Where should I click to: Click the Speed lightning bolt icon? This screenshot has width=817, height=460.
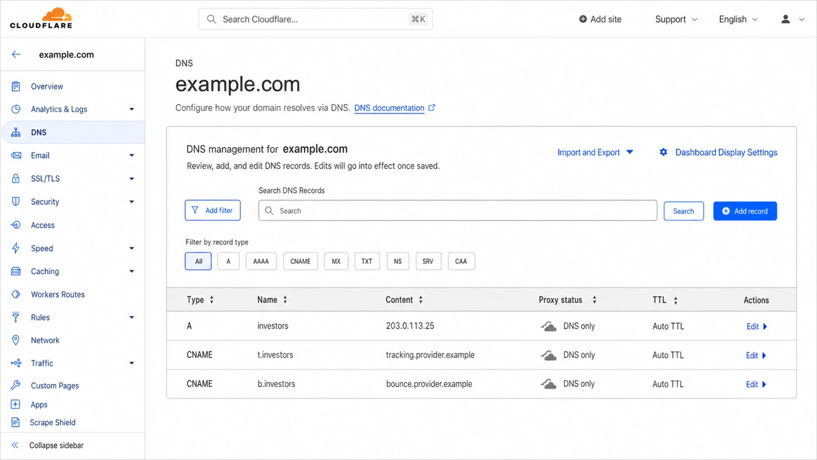click(x=16, y=248)
